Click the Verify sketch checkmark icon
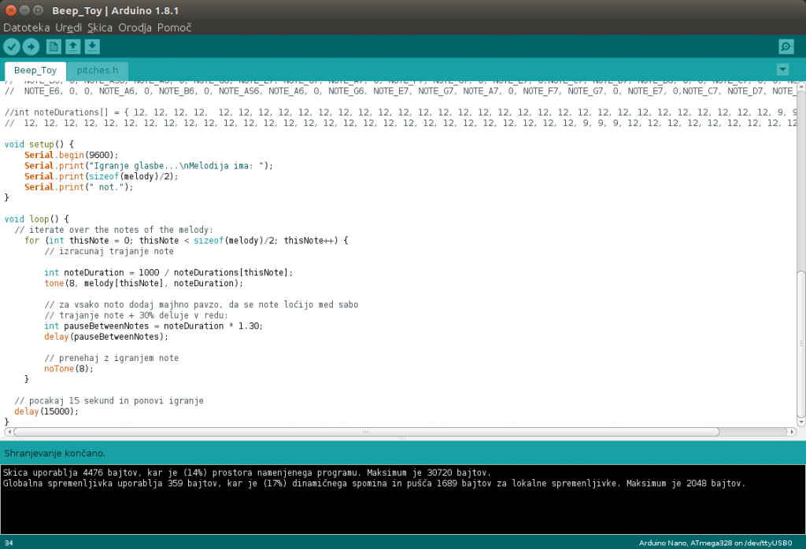 point(12,46)
